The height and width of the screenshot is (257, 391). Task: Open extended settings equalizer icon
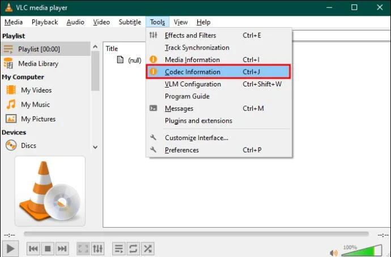(97, 249)
